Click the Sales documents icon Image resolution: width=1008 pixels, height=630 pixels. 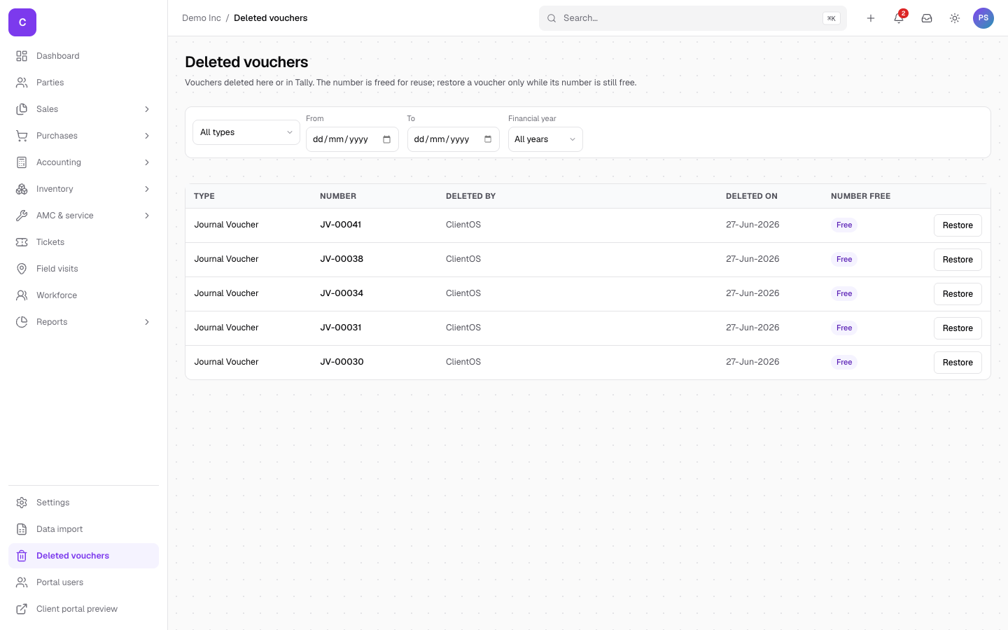click(x=22, y=109)
